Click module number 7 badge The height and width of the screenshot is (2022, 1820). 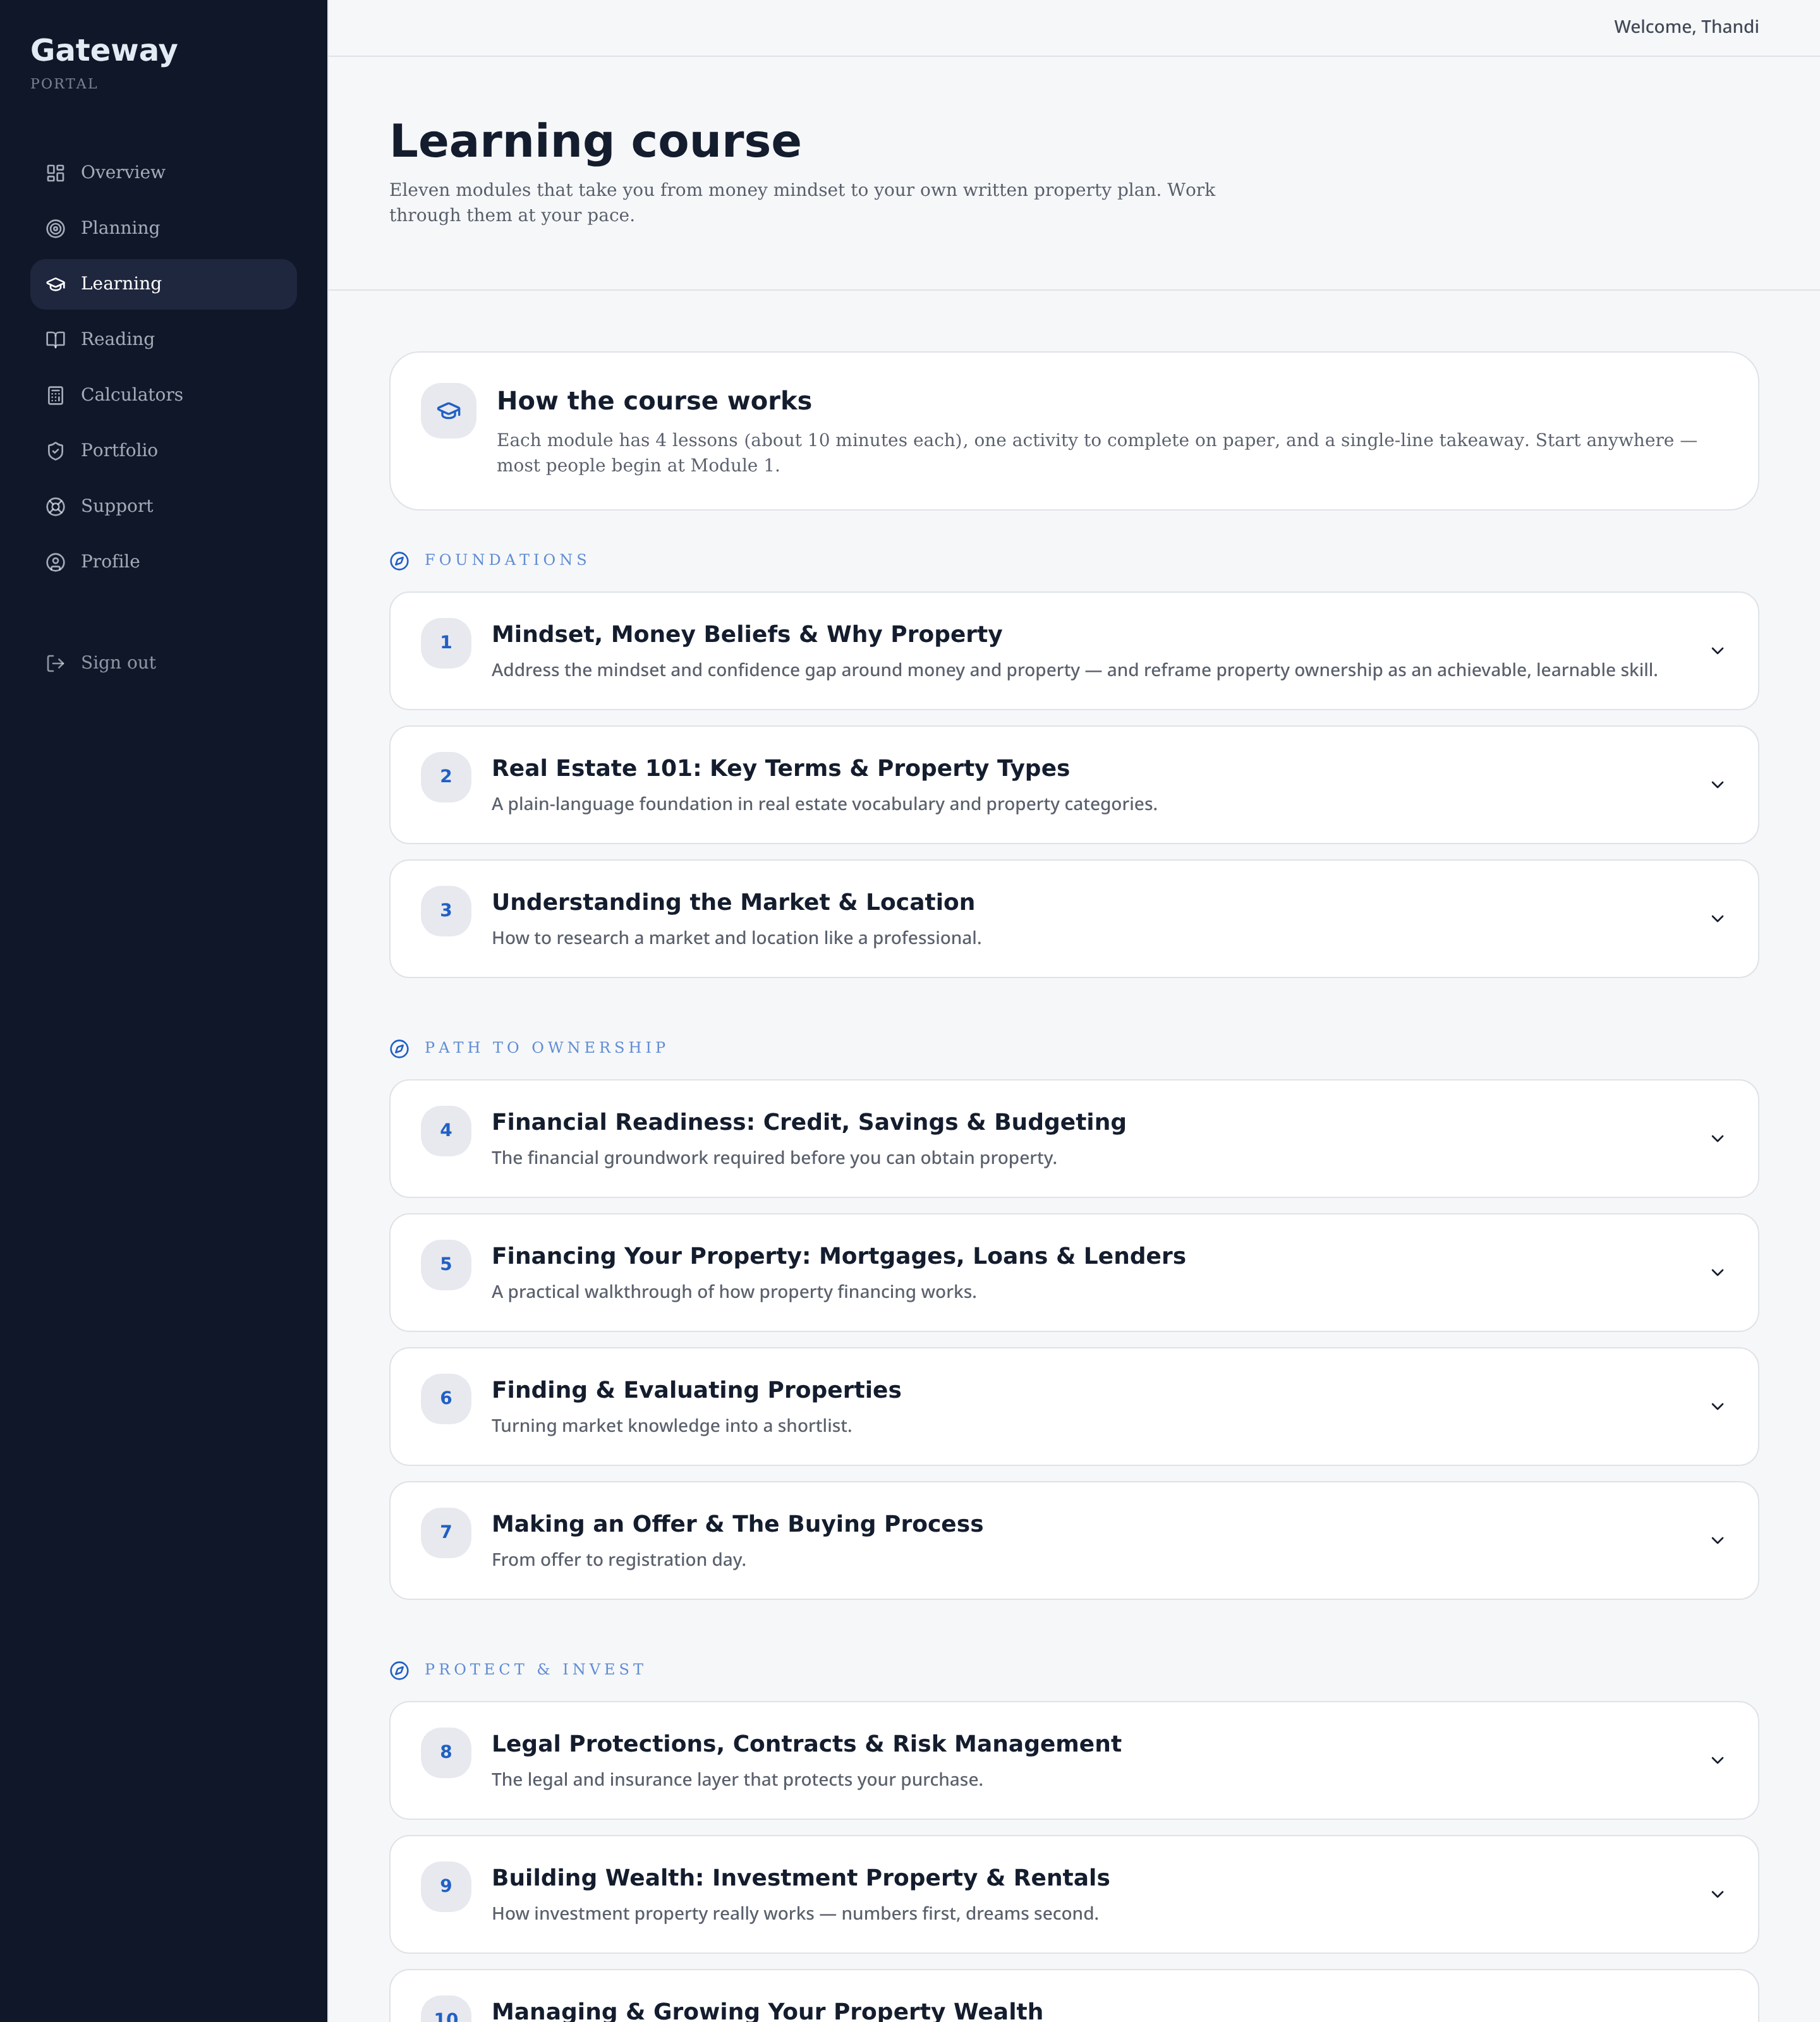point(446,1533)
